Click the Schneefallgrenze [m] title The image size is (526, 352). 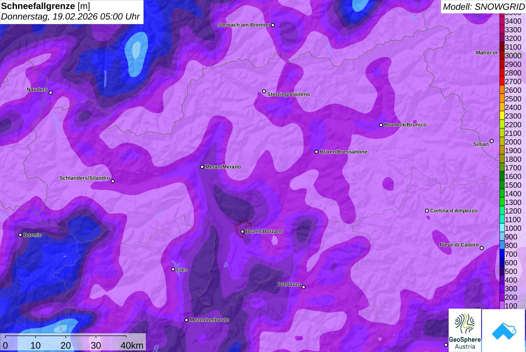tap(45, 6)
